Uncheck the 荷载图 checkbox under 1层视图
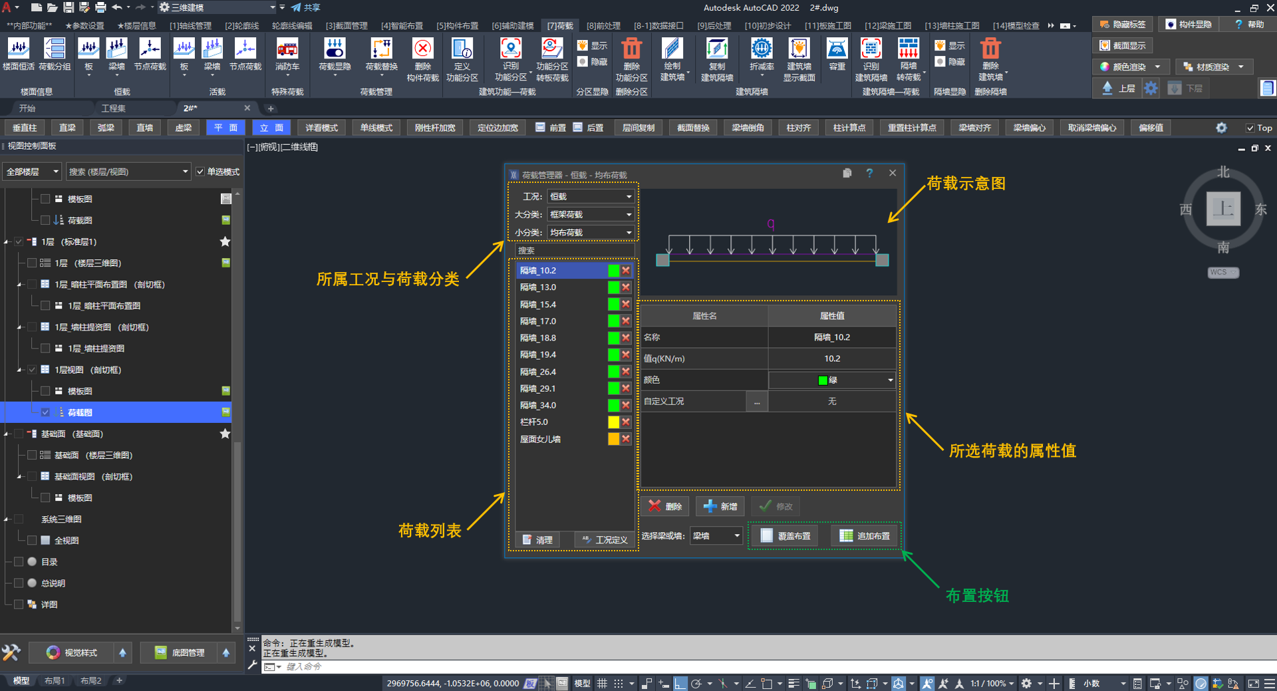 (x=45, y=412)
